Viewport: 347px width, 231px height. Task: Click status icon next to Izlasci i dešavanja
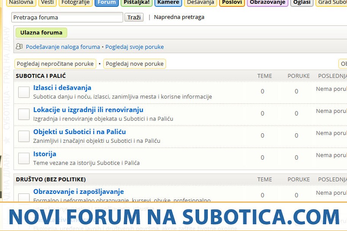[24, 92]
